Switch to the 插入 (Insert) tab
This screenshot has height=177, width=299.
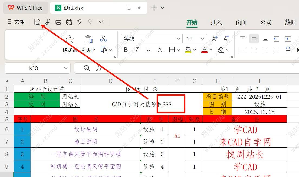(216, 22)
